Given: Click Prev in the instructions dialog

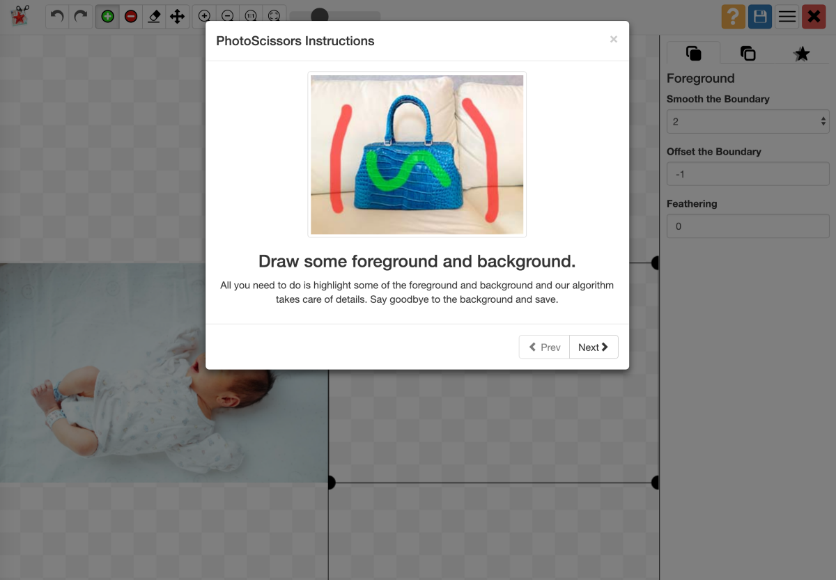Looking at the screenshot, I should (x=544, y=347).
